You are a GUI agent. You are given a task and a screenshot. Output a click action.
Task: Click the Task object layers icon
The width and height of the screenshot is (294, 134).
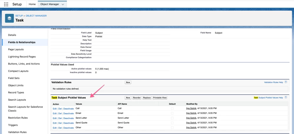(x=9, y=18)
